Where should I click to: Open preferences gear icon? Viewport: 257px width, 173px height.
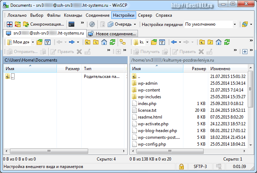point(92,24)
